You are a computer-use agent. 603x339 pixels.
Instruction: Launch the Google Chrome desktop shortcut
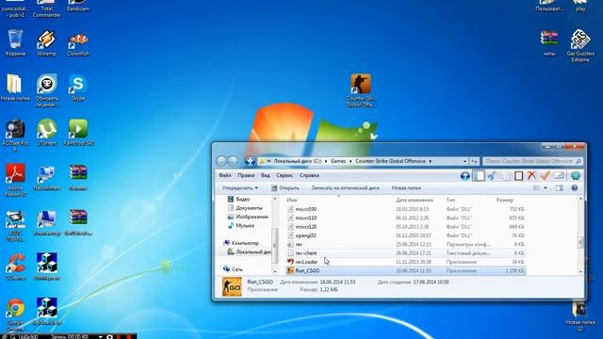(15, 315)
